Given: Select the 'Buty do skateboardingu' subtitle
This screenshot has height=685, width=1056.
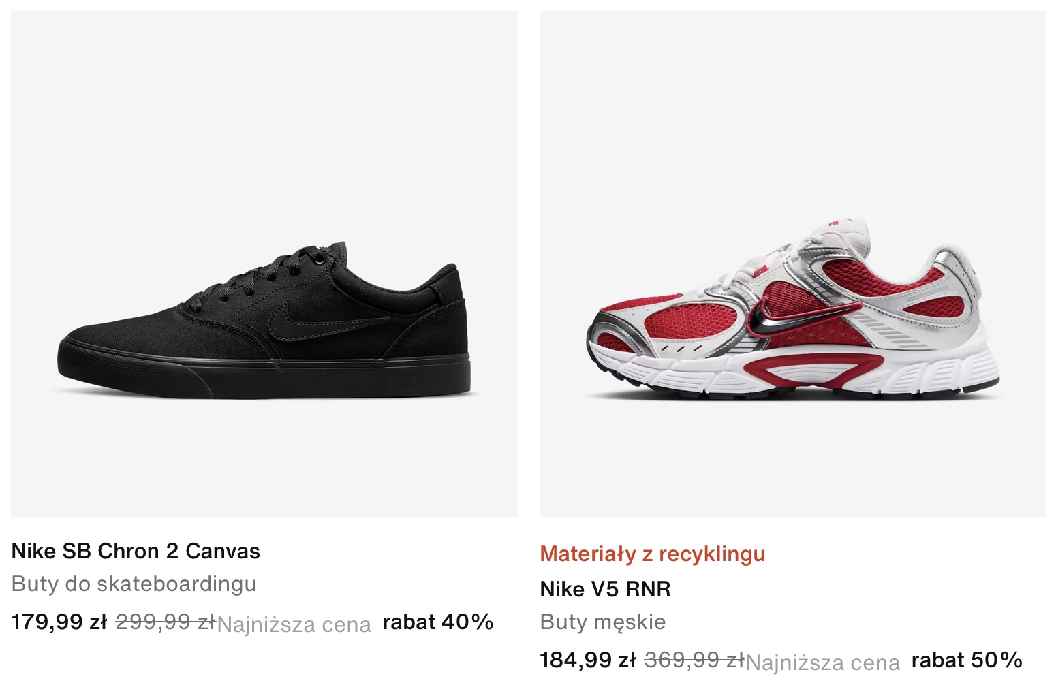Looking at the screenshot, I should [134, 584].
